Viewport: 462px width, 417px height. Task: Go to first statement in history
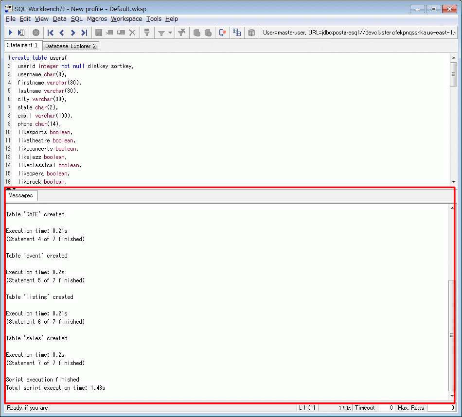click(51, 33)
